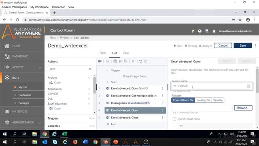Enable the Specific sheet name checkbox
Screen dimensions: 259x146
pos(174,119)
